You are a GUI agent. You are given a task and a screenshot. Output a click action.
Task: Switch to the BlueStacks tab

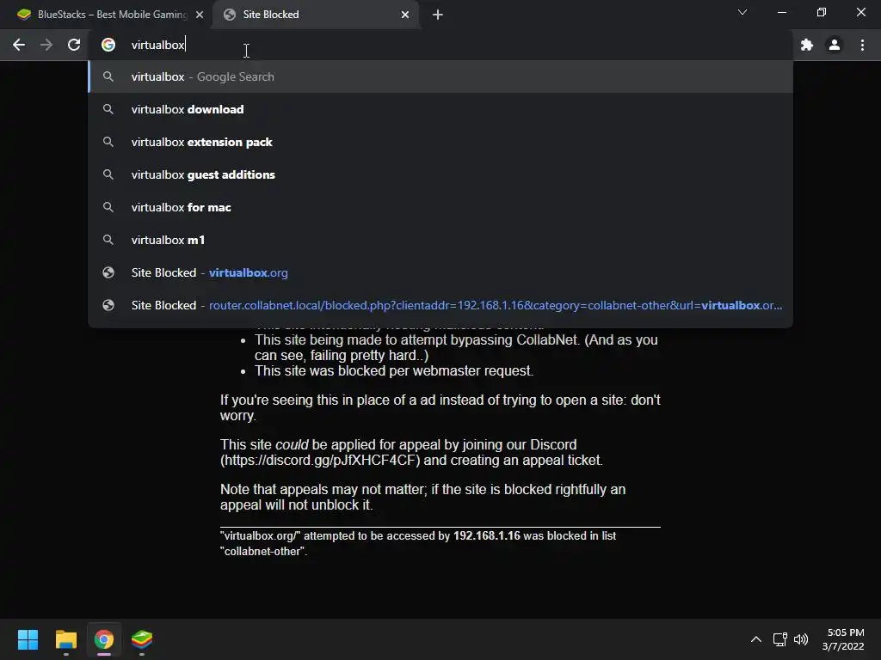click(x=106, y=15)
